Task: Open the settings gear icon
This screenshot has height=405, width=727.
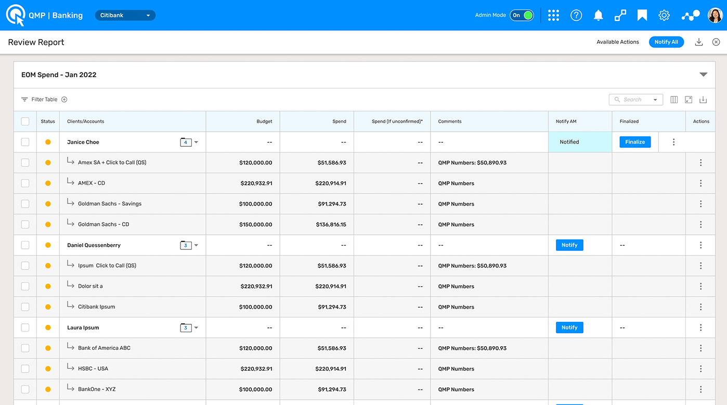Action: pos(664,15)
